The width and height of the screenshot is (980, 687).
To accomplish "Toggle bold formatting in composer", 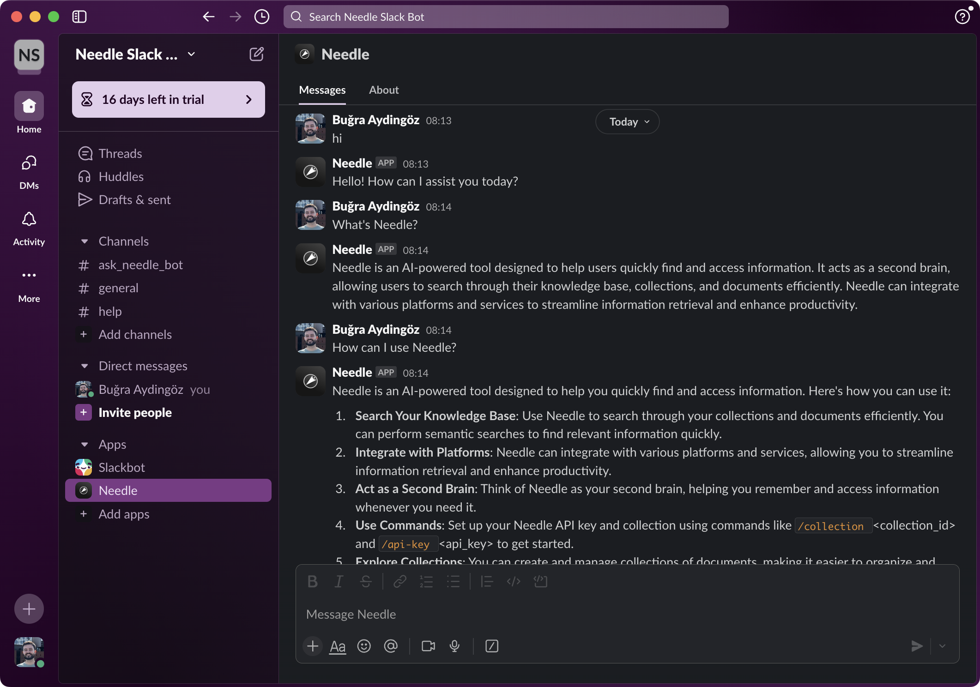I will (313, 582).
